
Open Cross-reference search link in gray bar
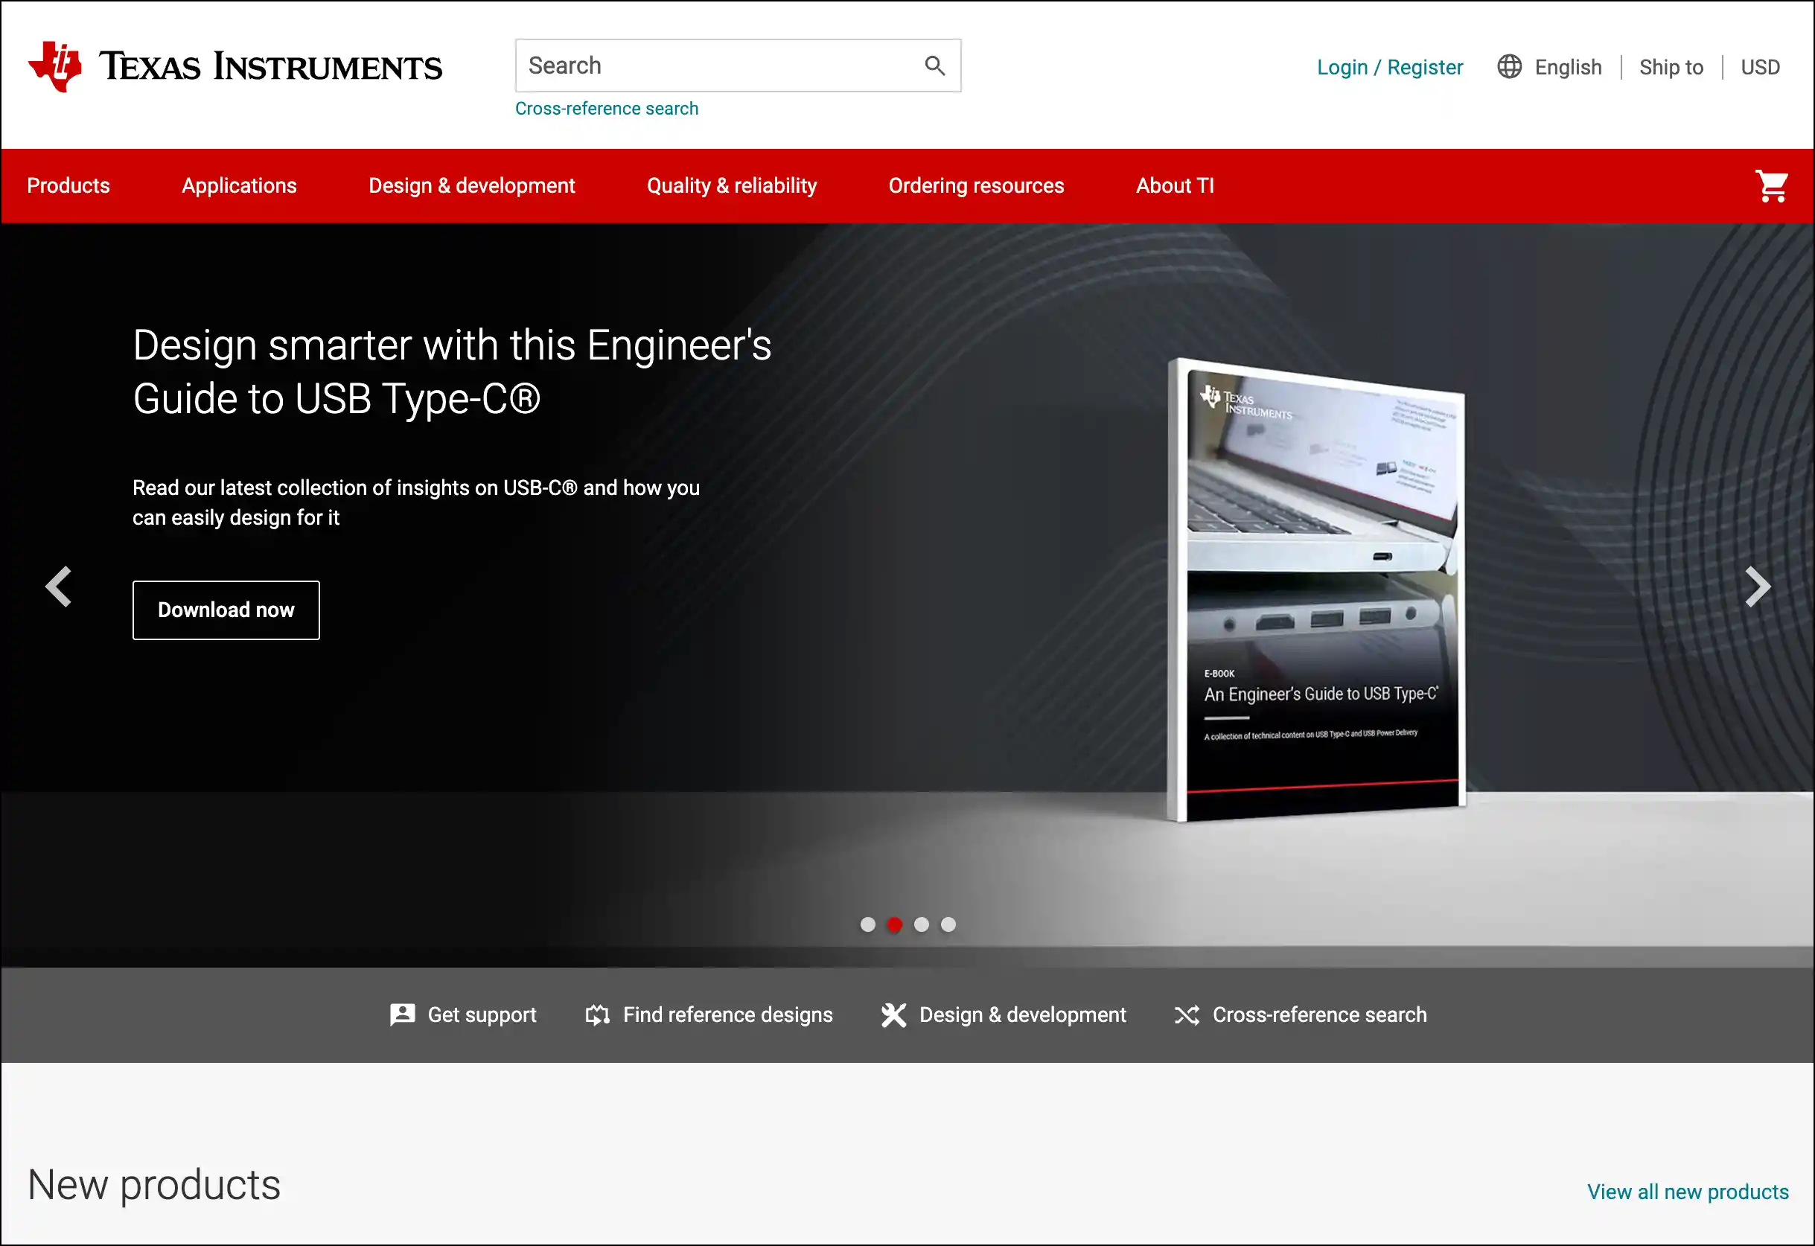tap(1319, 1015)
